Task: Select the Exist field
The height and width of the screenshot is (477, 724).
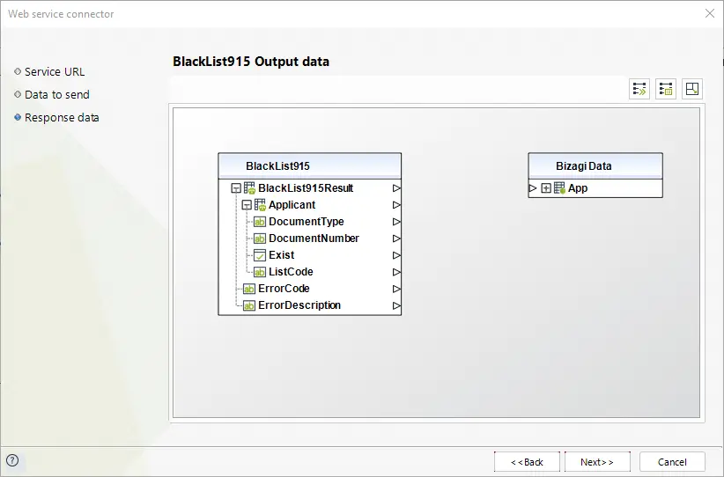Action: coord(310,255)
